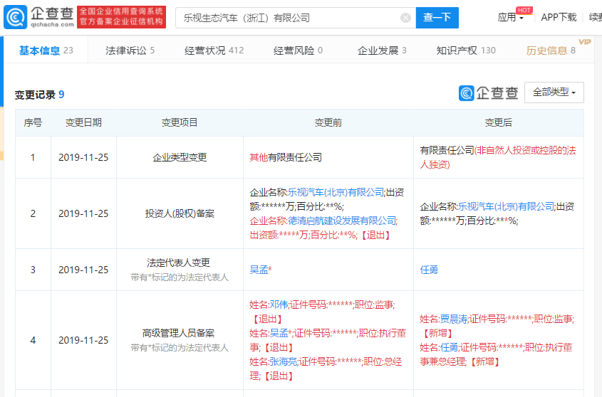Open 张海亮 general manager name link

tap(283, 361)
